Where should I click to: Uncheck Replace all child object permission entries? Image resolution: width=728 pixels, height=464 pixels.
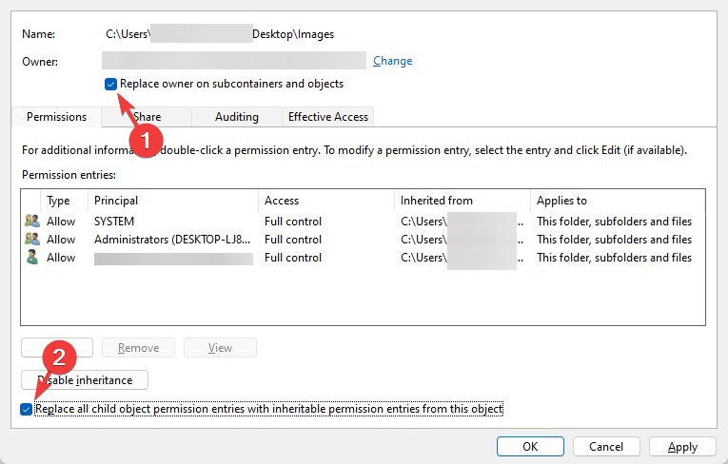26,409
